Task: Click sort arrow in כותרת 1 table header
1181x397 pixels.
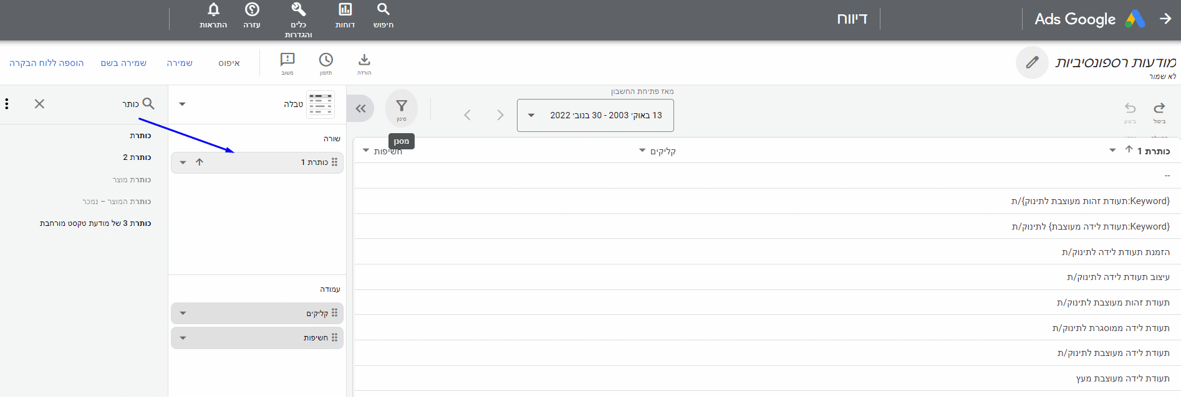Action: 1129,150
